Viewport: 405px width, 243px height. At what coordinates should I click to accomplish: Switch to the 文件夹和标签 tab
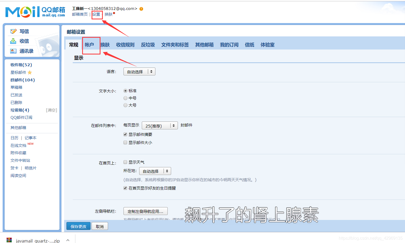point(175,45)
